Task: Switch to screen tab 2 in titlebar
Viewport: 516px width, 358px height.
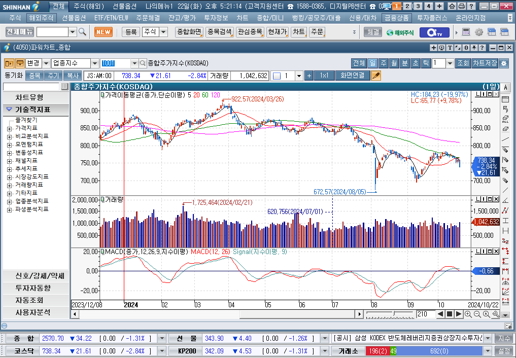Action: coord(407,6)
